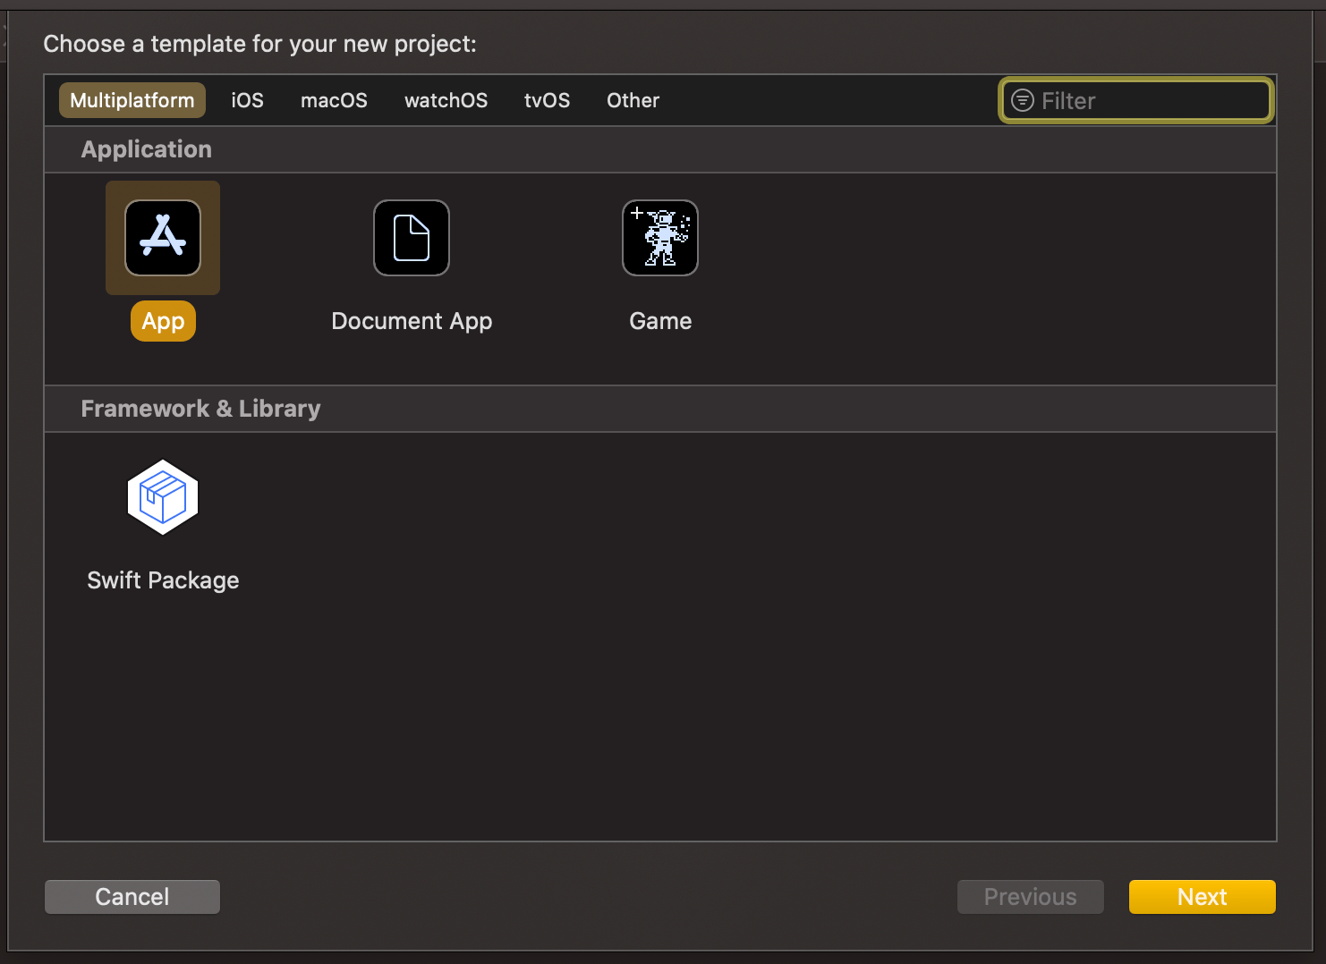This screenshot has width=1326, height=964.
Task: Open the Other templates tab
Action: 633,100
